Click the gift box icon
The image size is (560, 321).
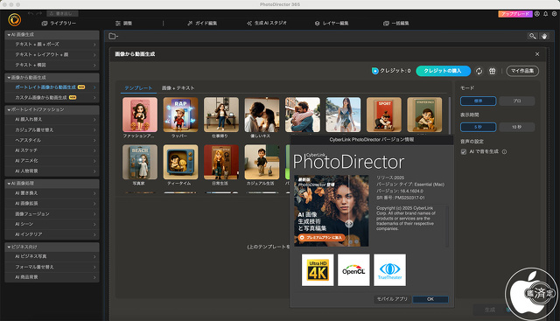click(x=492, y=71)
